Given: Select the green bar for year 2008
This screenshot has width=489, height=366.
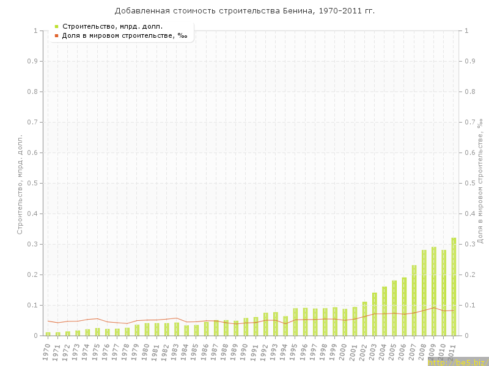Looking at the screenshot, I should click(x=424, y=293).
